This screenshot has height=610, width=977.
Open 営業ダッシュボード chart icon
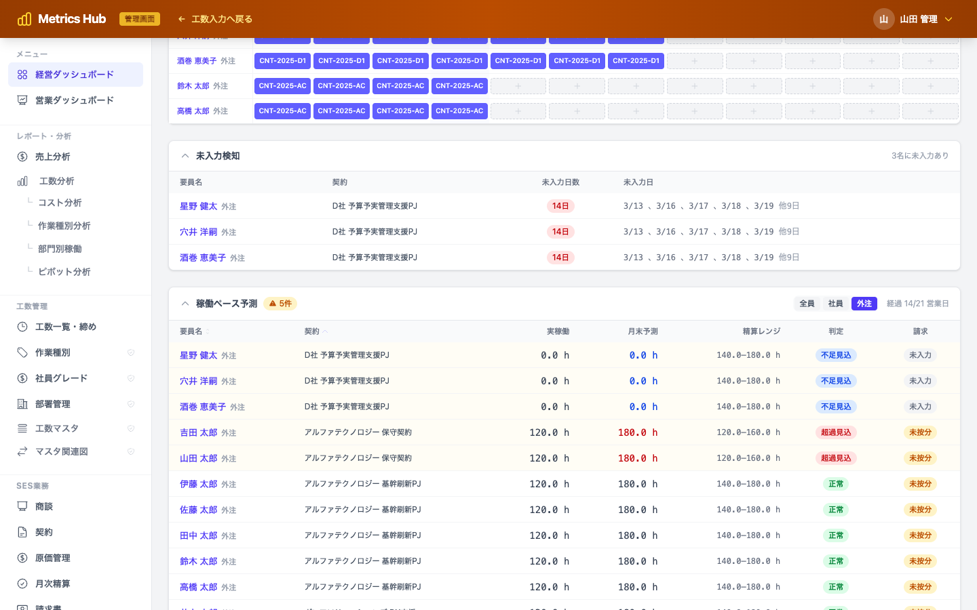22,100
